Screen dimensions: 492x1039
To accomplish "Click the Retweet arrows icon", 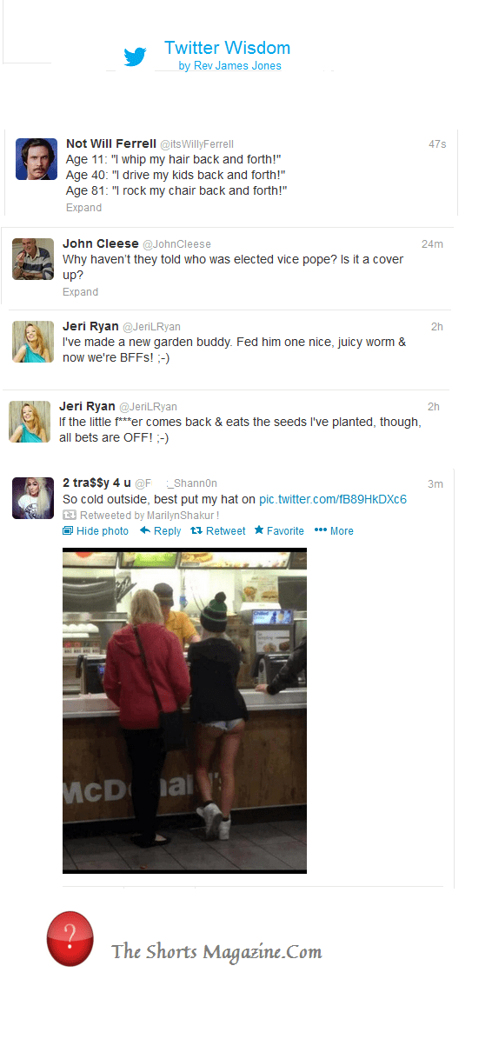I will pyautogui.click(x=196, y=530).
